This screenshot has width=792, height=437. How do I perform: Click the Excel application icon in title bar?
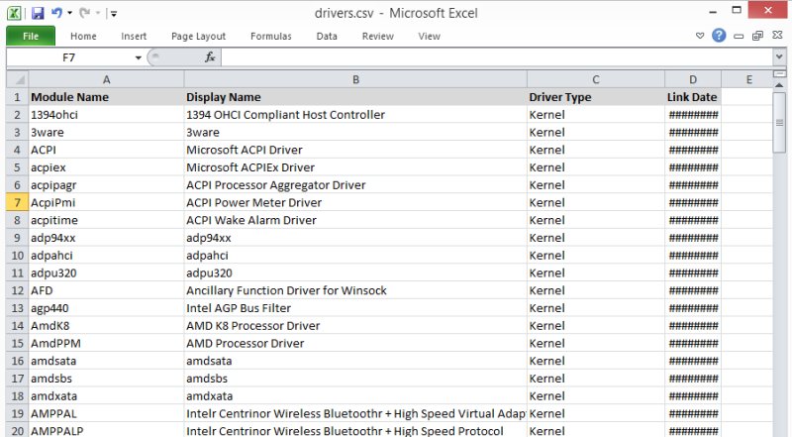[x=14, y=13]
